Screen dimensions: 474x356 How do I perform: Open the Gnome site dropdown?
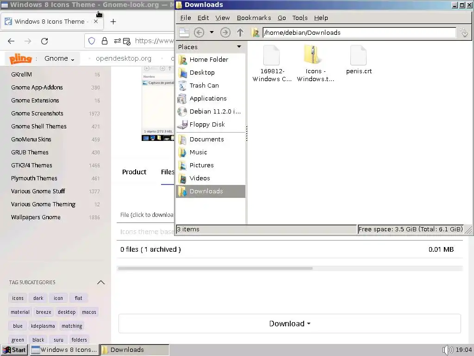pyautogui.click(x=59, y=58)
